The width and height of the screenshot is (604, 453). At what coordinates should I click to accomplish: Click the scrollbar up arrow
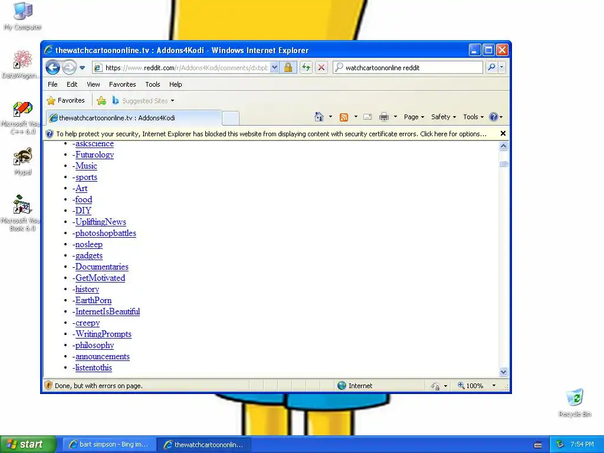(x=503, y=146)
